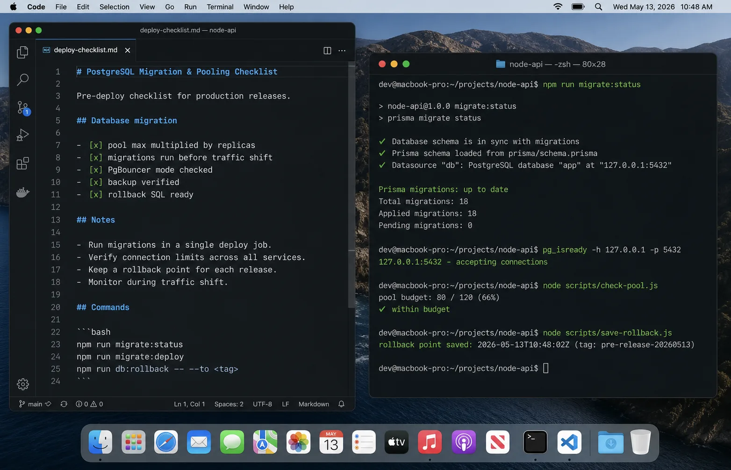Viewport: 731px width, 470px height.
Task: Open the Code menu in menu bar
Action: 36,7
